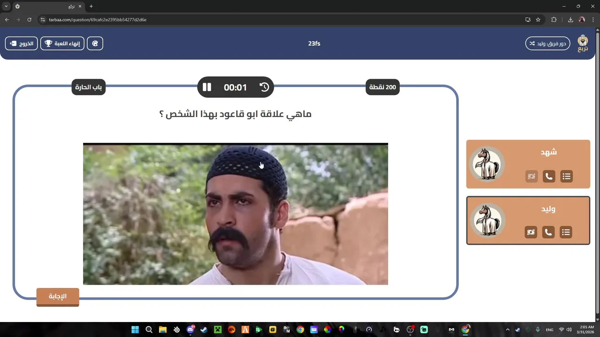Open File Explorer from taskbar
The height and width of the screenshot is (337, 600).
[163, 330]
